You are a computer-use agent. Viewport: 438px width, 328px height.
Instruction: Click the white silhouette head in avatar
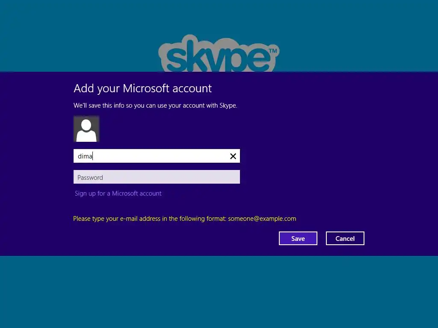click(x=86, y=125)
